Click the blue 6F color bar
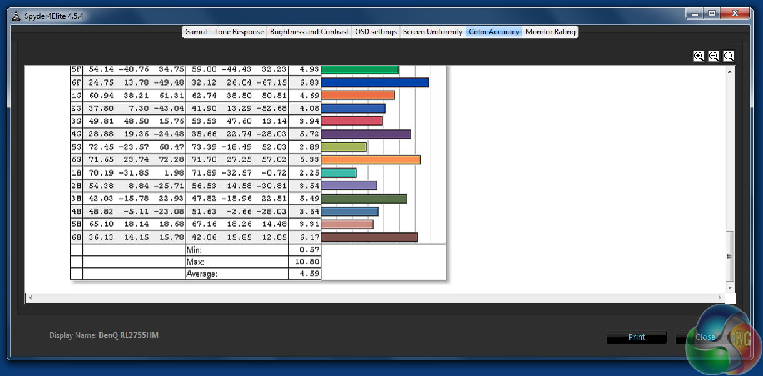 point(374,82)
